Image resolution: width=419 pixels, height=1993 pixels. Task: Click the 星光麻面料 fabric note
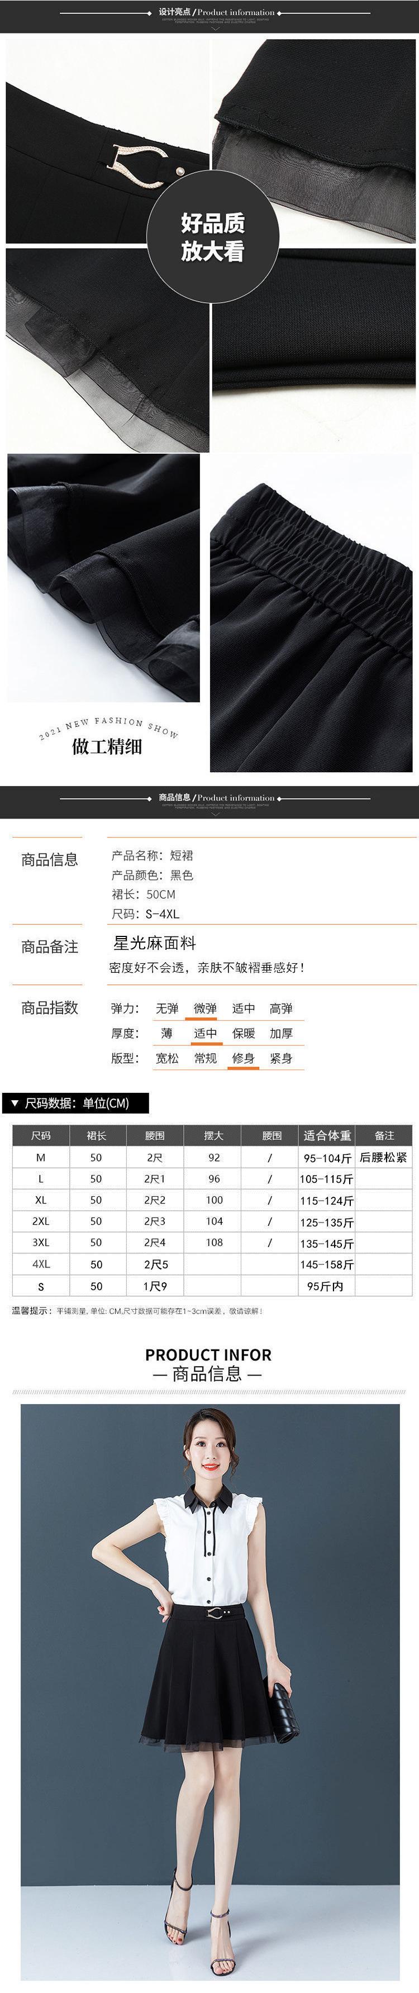point(155,943)
